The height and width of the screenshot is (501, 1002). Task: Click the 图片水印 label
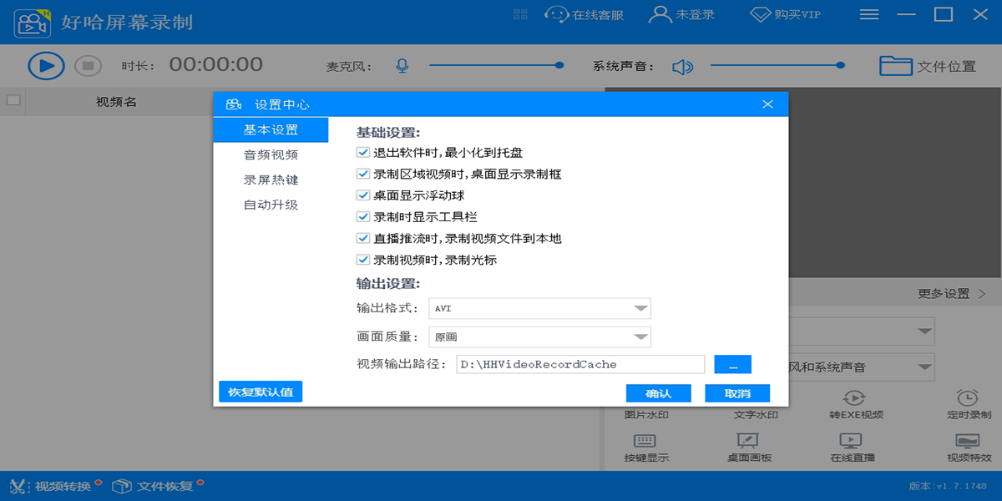point(645,414)
